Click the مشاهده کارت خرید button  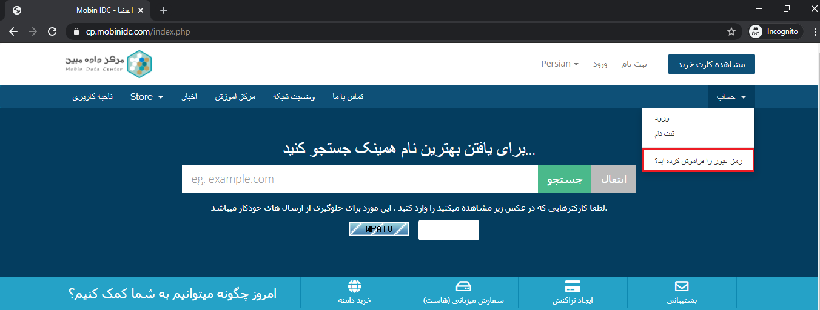[x=711, y=64]
